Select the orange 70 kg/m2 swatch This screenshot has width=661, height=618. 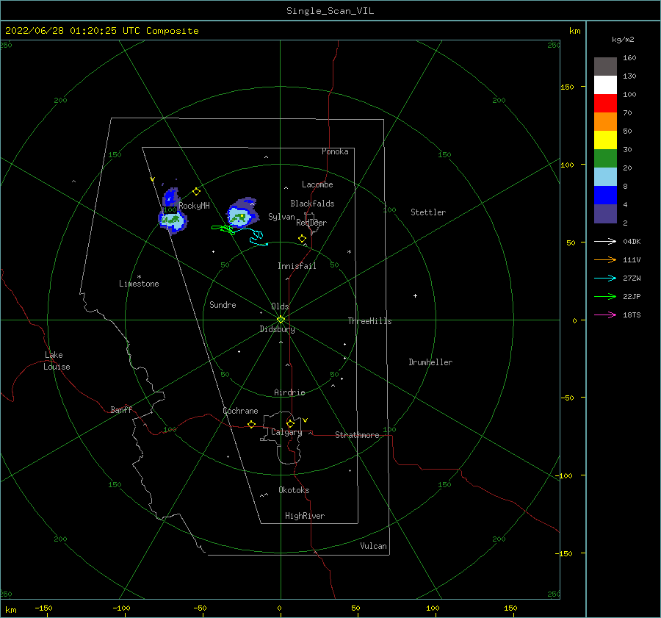[605, 122]
